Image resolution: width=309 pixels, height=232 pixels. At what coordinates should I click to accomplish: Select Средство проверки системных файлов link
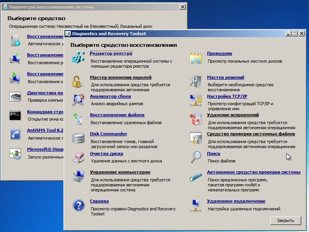click(x=251, y=134)
